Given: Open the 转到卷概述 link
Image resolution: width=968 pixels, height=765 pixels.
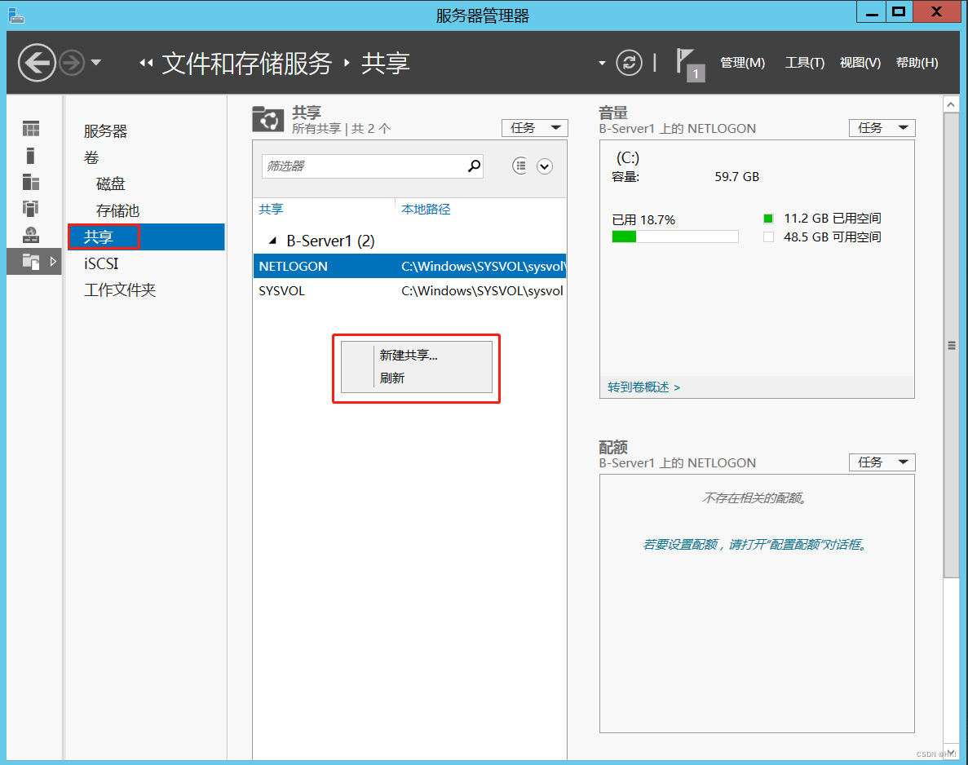Looking at the screenshot, I should (x=644, y=387).
